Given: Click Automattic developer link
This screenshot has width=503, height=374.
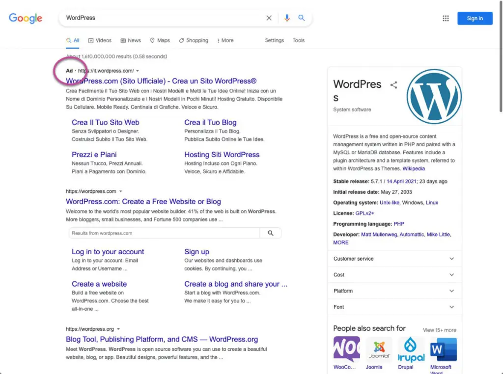Looking at the screenshot, I should 412,235.
